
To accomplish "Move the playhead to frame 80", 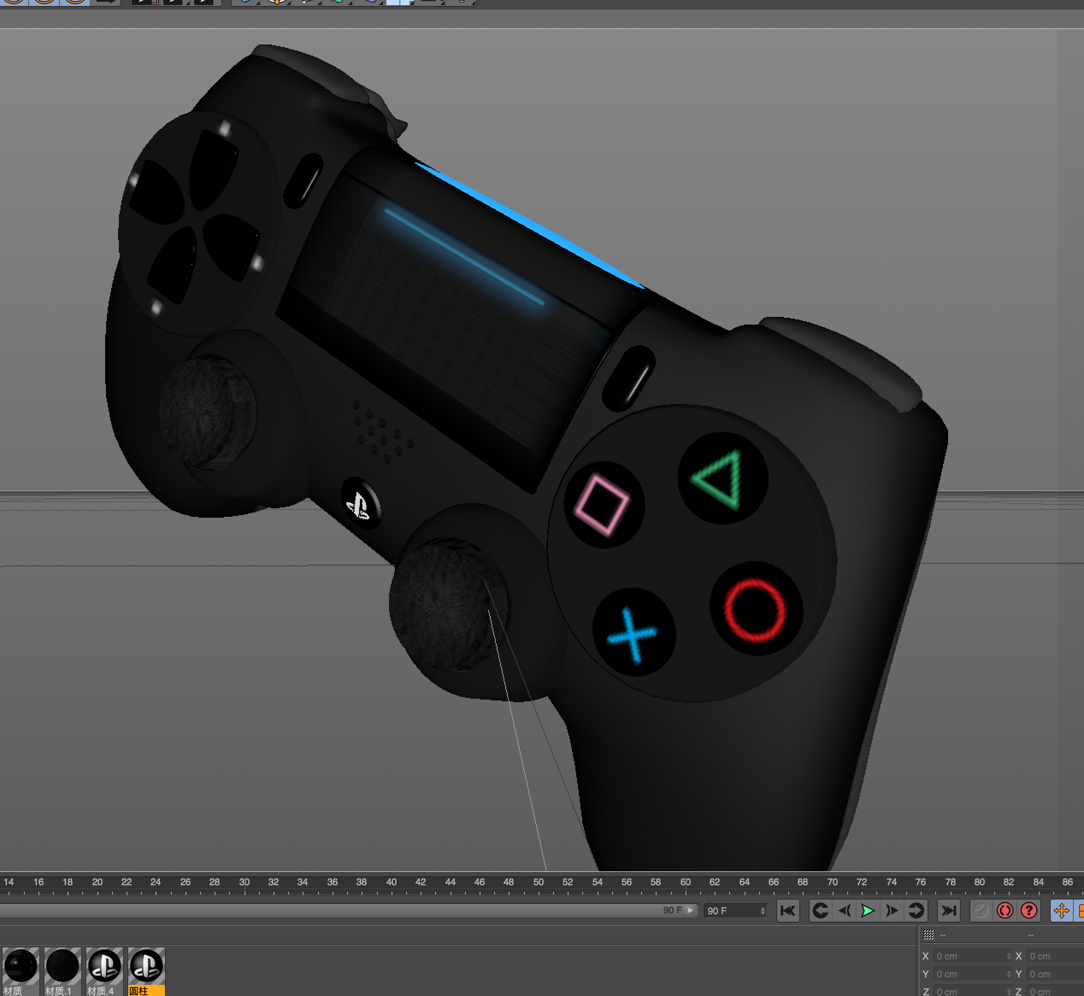I will click(979, 882).
